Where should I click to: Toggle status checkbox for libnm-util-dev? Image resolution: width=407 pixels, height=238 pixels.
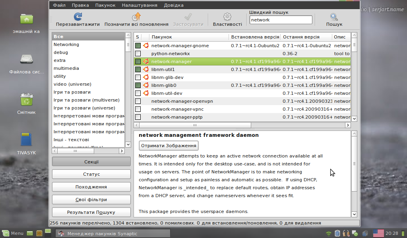pos(138,93)
